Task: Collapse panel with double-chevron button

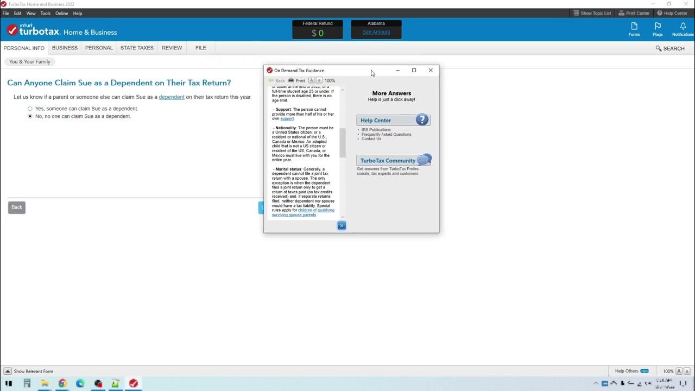Action: 342,225
